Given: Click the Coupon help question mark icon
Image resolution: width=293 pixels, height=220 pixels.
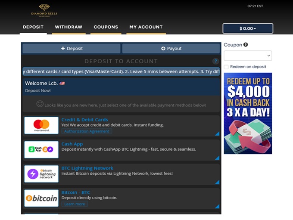Looking at the screenshot, I should pos(246,45).
